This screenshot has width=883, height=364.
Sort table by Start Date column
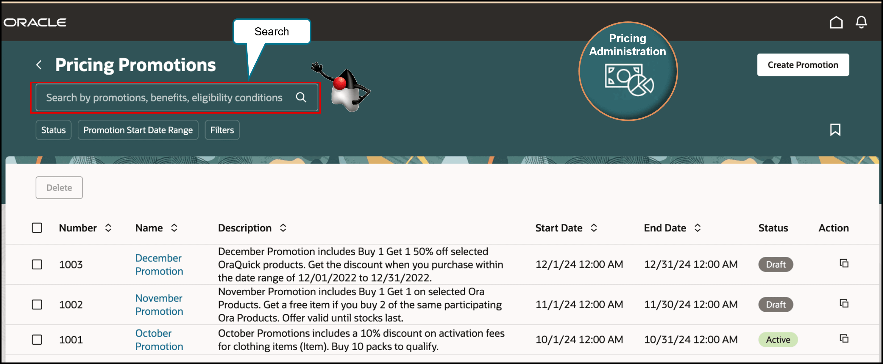(x=594, y=228)
